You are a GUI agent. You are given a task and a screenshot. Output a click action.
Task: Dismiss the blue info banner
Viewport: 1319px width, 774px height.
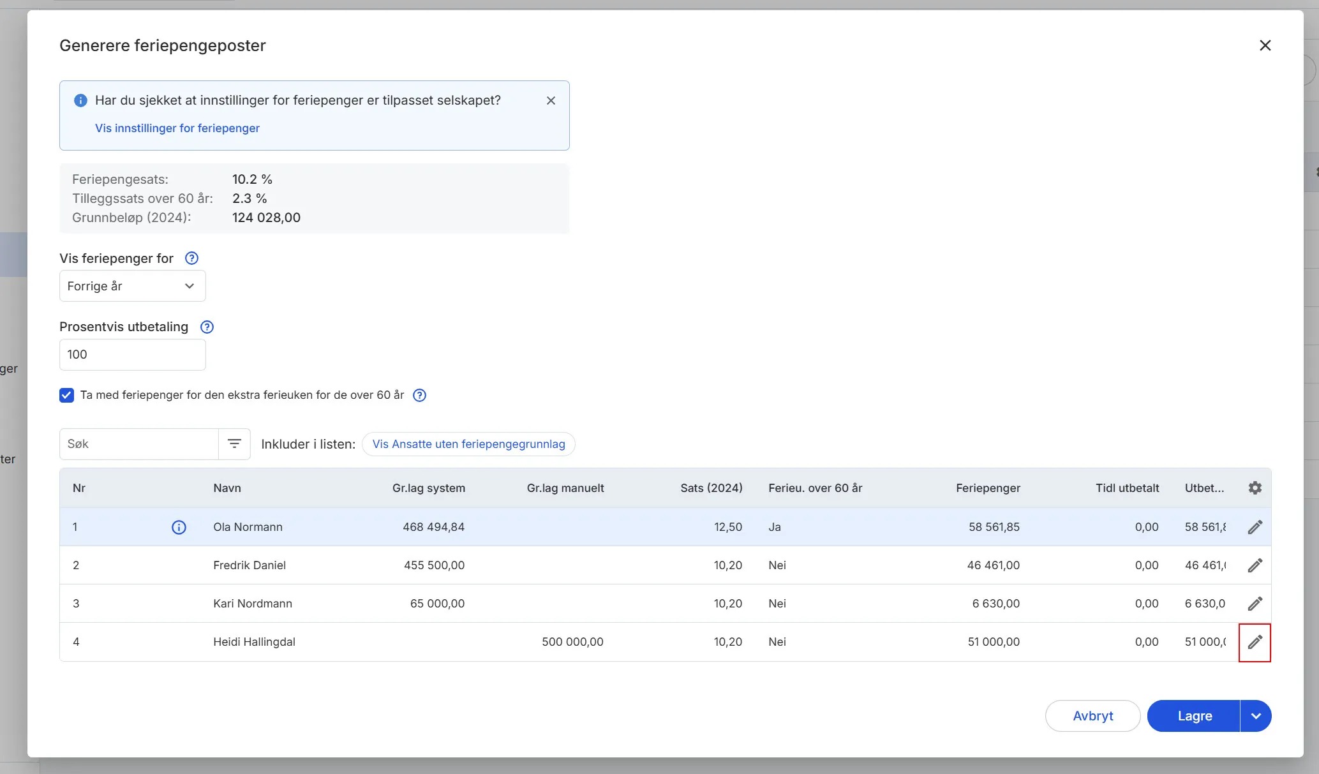pyautogui.click(x=551, y=101)
